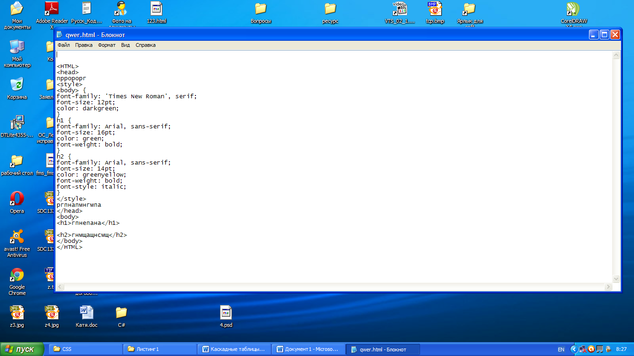The image size is (634, 356).
Task: Select the Корзина recycle bin icon
Action: tap(17, 89)
